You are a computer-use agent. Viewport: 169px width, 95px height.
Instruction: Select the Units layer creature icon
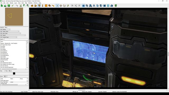36,6
